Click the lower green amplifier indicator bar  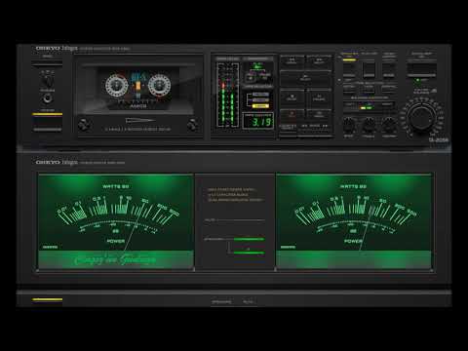[250, 253]
